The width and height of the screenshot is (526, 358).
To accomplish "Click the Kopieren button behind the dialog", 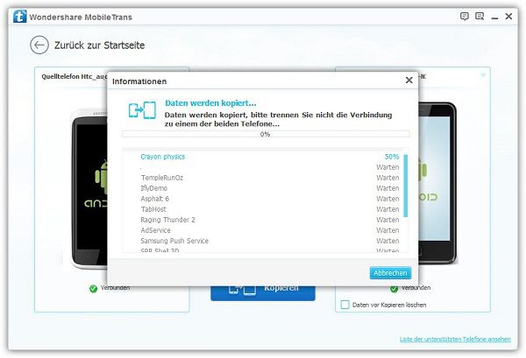I will 263,293.
